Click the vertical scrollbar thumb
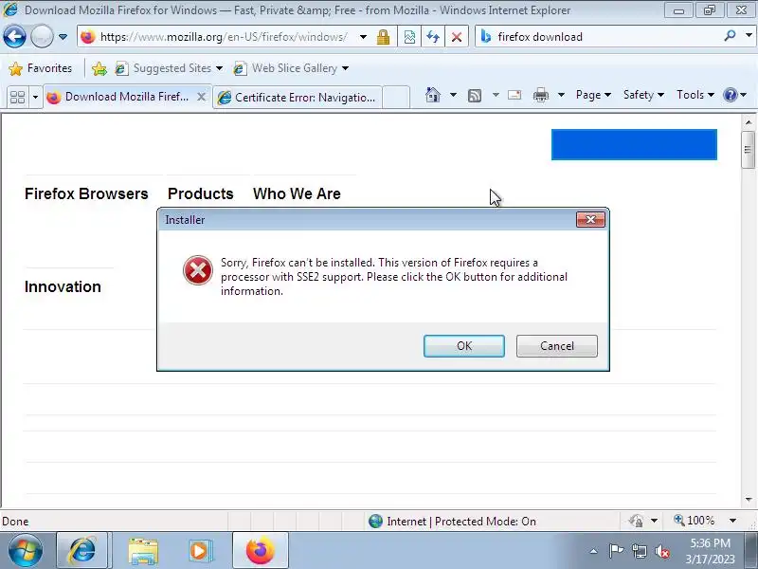 pos(749,150)
